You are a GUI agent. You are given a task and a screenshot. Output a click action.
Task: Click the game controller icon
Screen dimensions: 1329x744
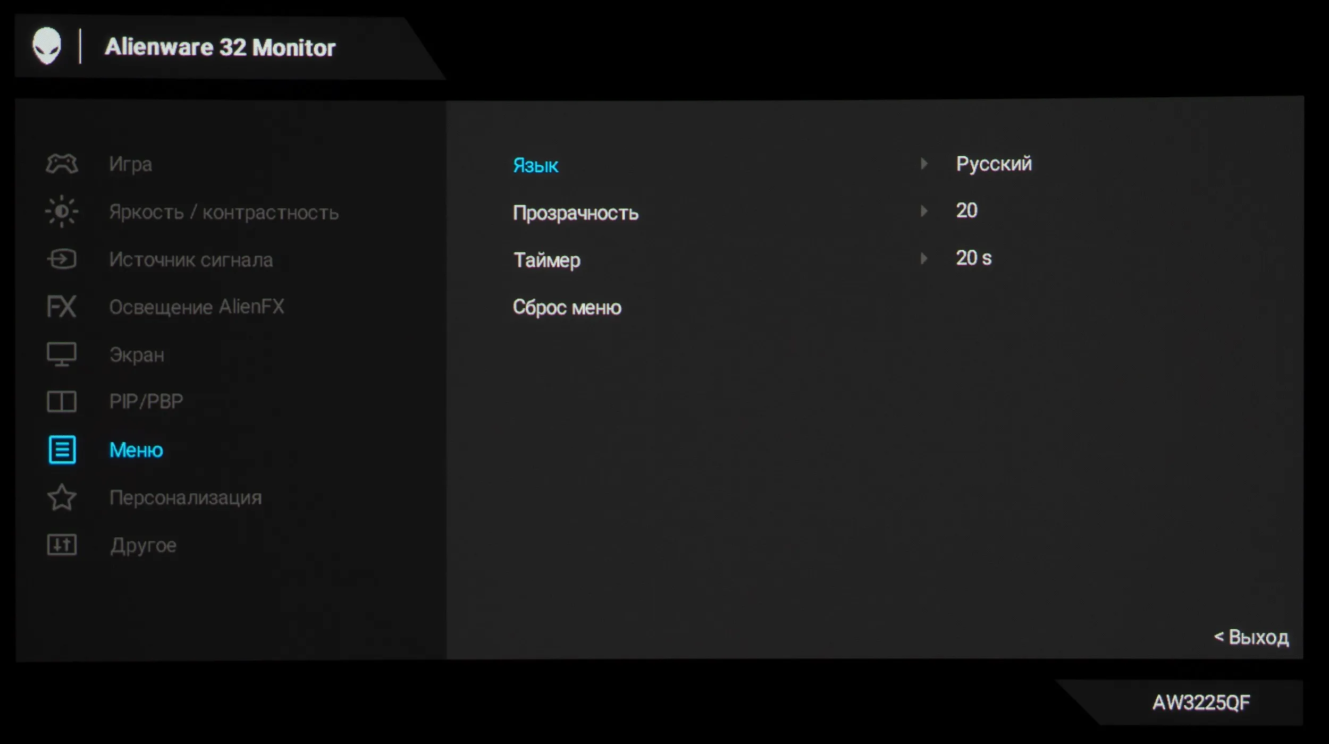point(62,164)
